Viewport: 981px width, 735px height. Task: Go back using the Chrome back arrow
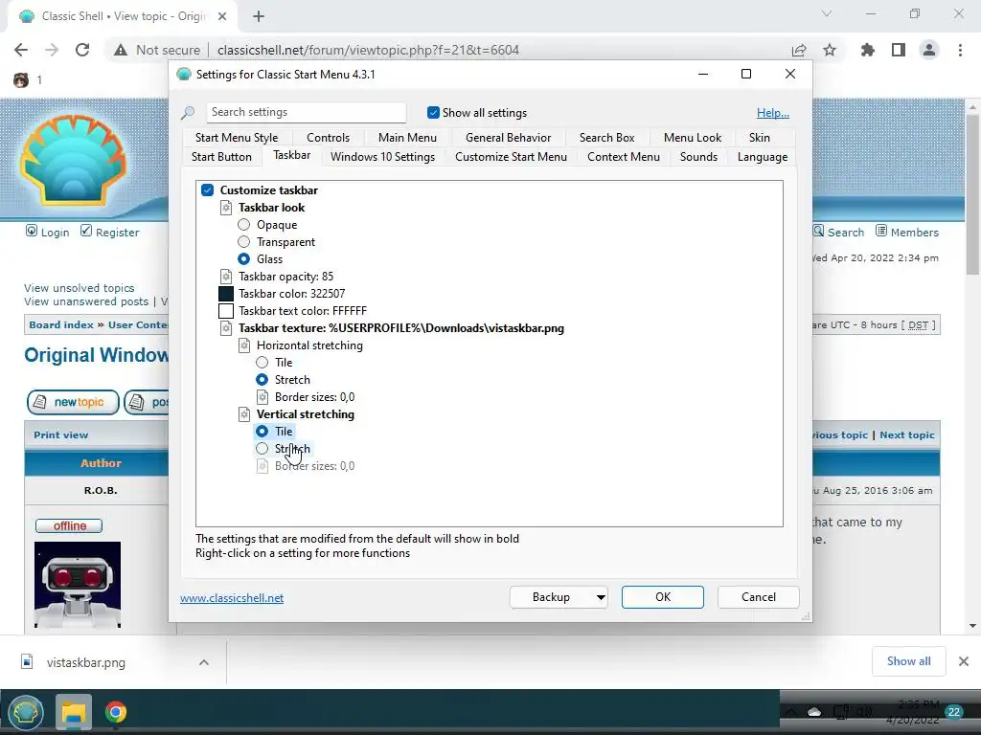coord(21,50)
